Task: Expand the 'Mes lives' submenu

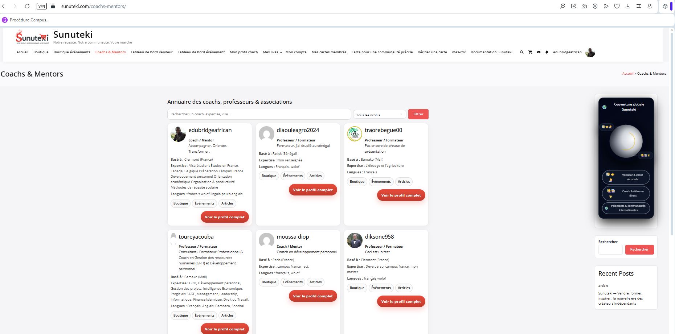Action: pos(272,52)
